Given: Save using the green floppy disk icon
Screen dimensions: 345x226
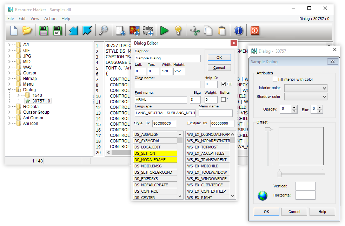Looking at the screenshot, I should 44,31.
